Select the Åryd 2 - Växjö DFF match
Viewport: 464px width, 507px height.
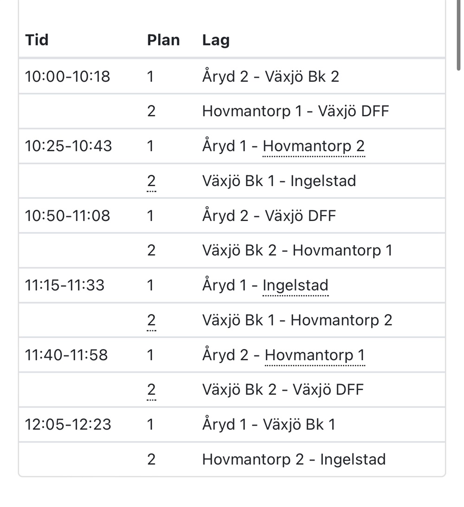pyautogui.click(x=269, y=216)
